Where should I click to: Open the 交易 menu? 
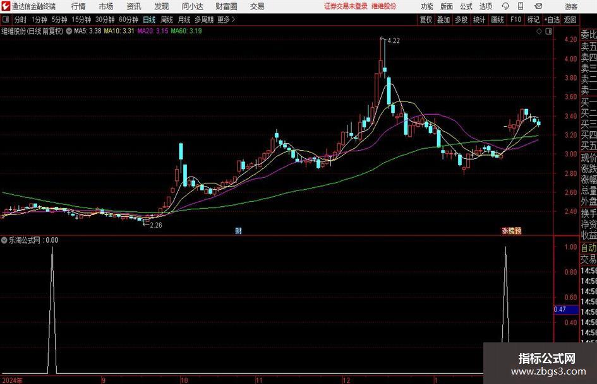pos(257,6)
